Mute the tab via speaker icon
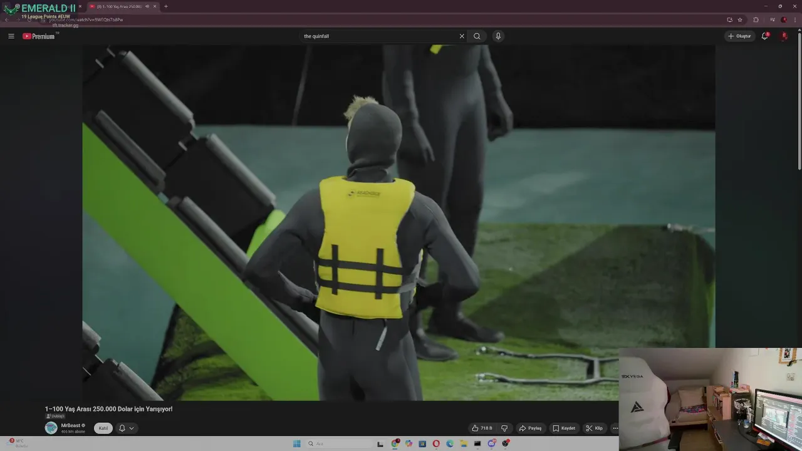 147,6
